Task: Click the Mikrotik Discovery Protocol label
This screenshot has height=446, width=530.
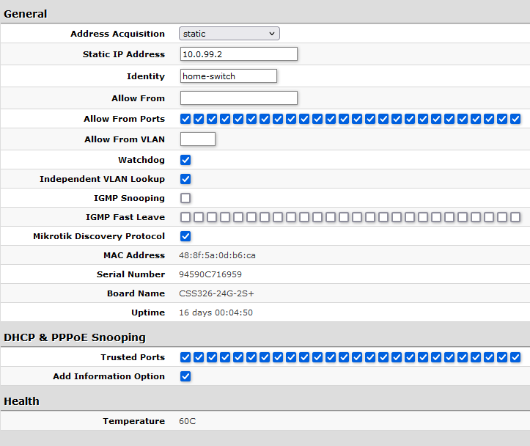Action: pos(99,236)
